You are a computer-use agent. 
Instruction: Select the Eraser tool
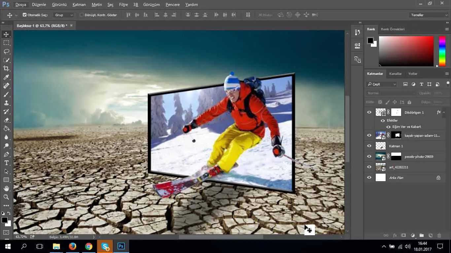click(x=6, y=120)
